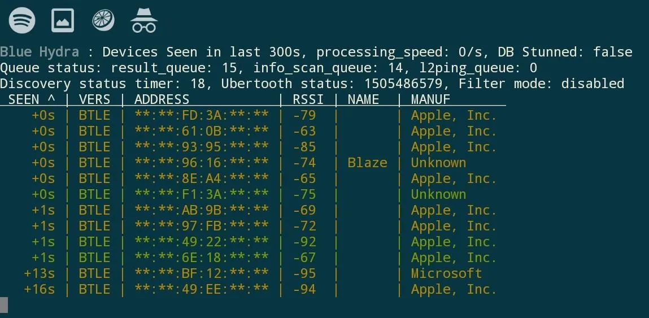649x318 pixels.
Task: Open the lemon slice app icon
Action: click(103, 20)
